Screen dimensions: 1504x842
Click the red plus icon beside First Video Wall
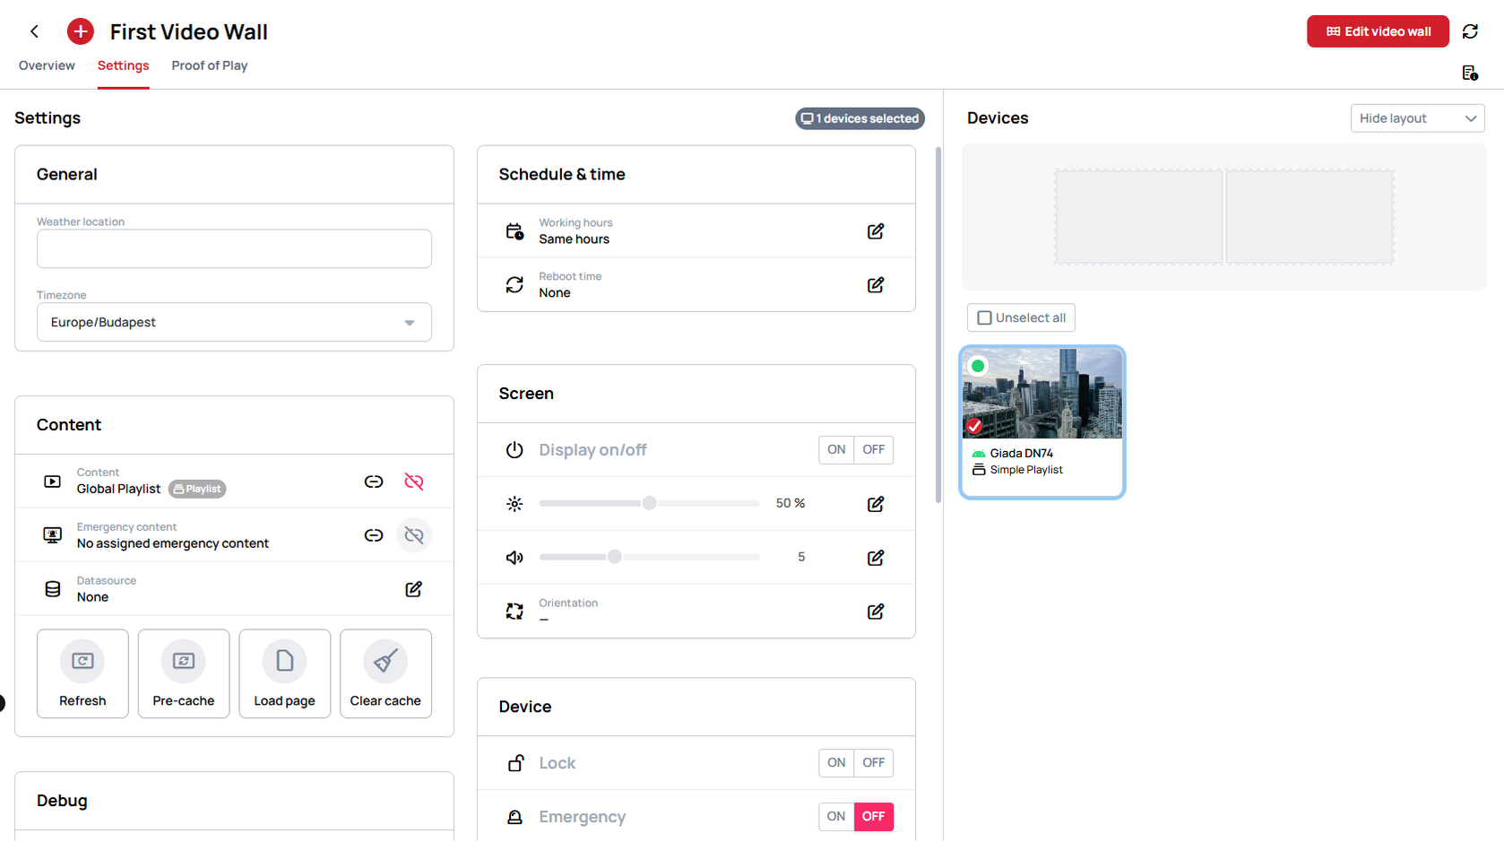click(81, 31)
